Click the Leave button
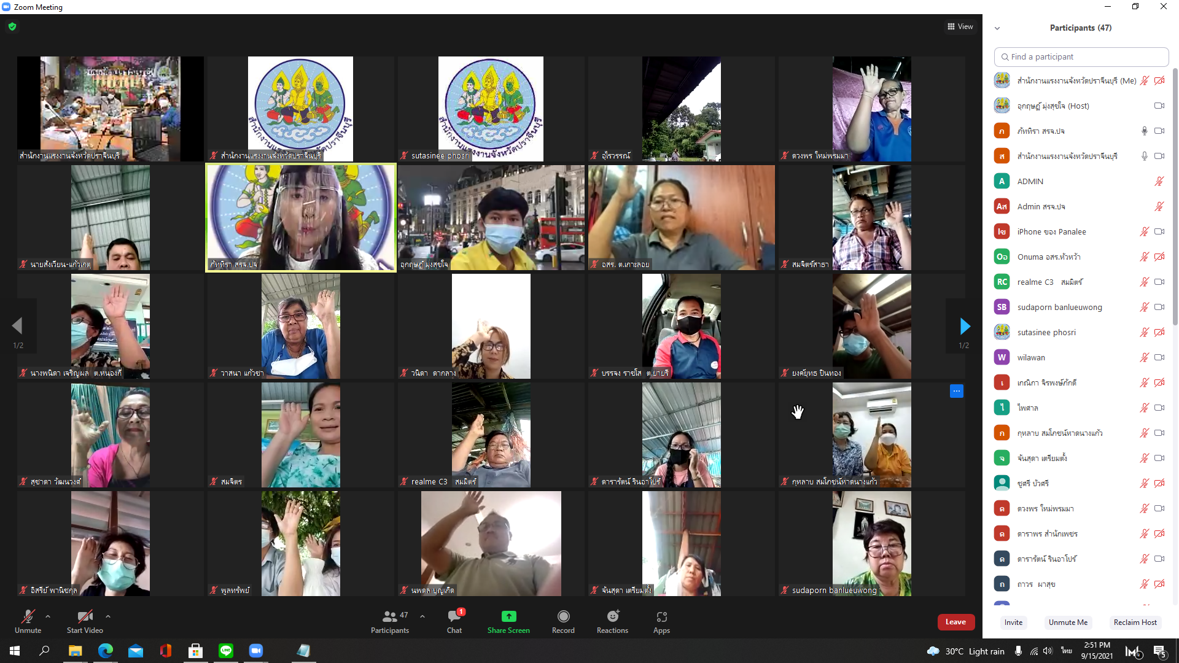Viewport: 1179px width, 663px height. [x=955, y=622]
